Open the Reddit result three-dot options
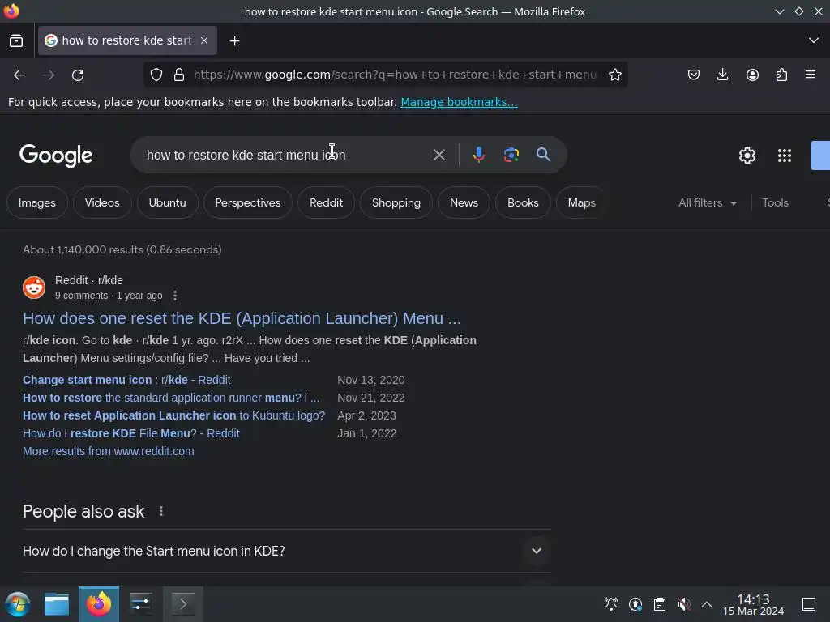Image resolution: width=830 pixels, height=622 pixels. click(x=175, y=296)
